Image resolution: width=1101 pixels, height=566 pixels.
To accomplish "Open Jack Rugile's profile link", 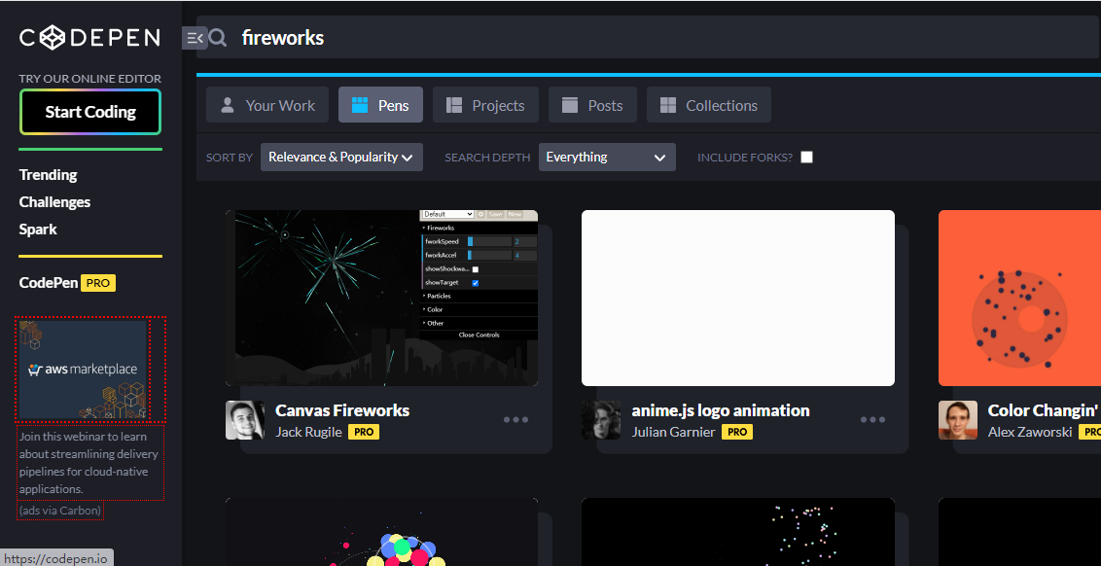I will tap(308, 432).
